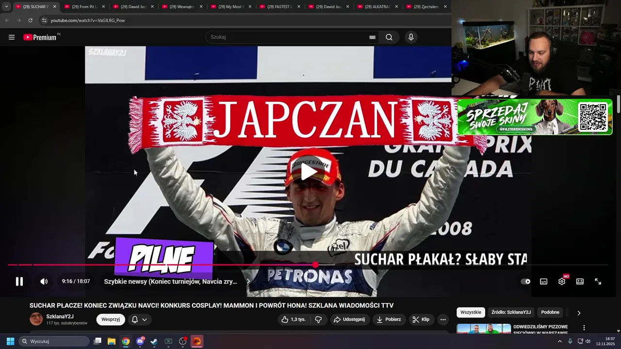
Task: Click 'Klip' scissors button
Action: pyautogui.click(x=421, y=319)
